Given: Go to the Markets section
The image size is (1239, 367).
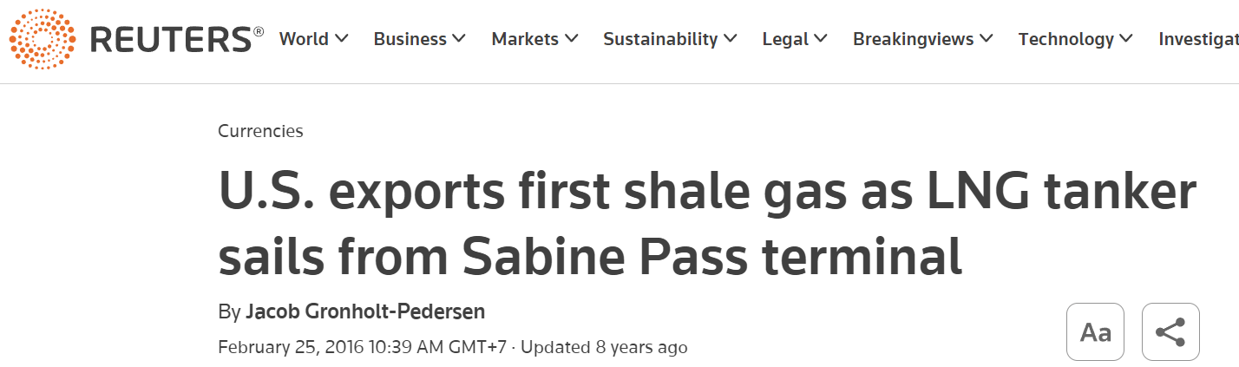Looking at the screenshot, I should pos(525,39).
